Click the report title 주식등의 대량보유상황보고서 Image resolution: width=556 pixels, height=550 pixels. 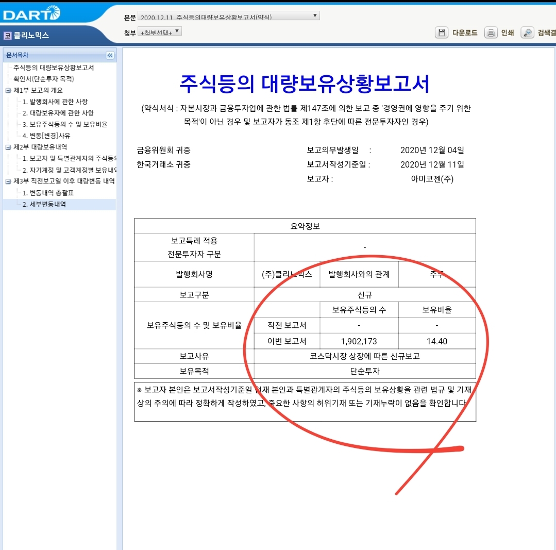coord(305,84)
